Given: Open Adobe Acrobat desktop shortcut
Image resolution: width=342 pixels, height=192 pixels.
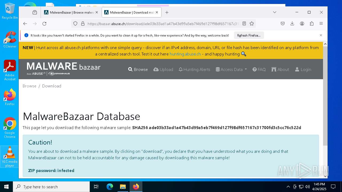Looking at the screenshot, I should coord(10,70).
